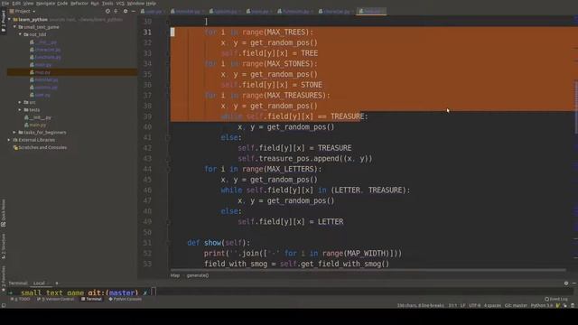The width and height of the screenshot is (578, 325).
Task: Click the Python 3.6 interpreter widget
Action: click(542, 305)
